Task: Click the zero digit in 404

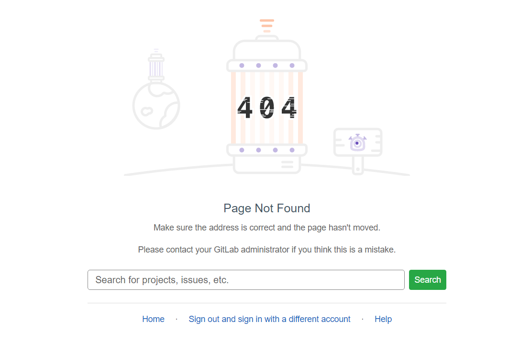Action: click(267, 108)
